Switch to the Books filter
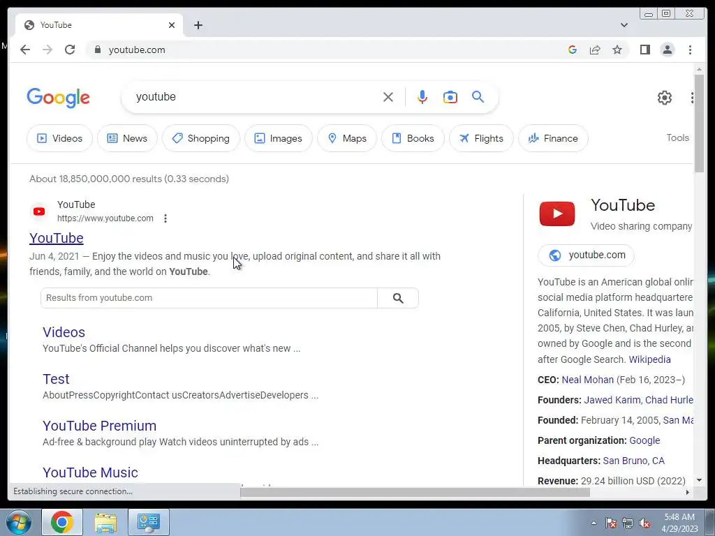This screenshot has width=715, height=536. [x=413, y=138]
